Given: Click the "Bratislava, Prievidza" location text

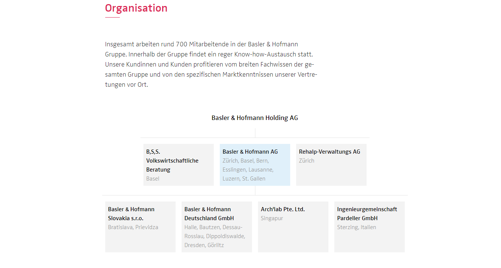Looking at the screenshot, I should click(x=133, y=227).
